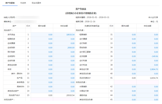Click 存货 期末余额 field
This screenshot has width=162, height=104.
point(42,69)
